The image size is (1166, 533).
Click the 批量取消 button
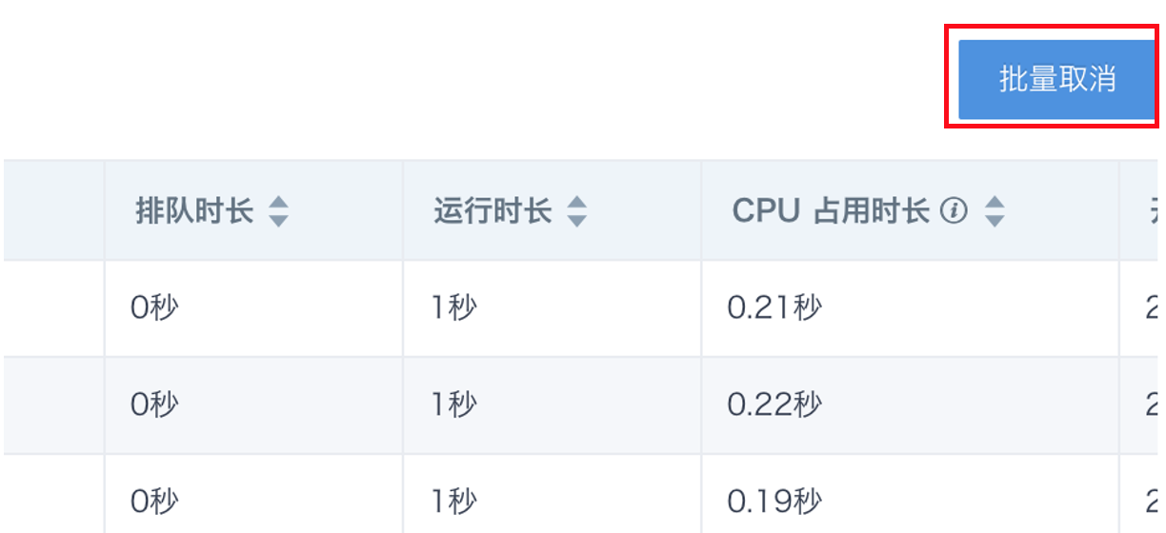pos(1056,79)
